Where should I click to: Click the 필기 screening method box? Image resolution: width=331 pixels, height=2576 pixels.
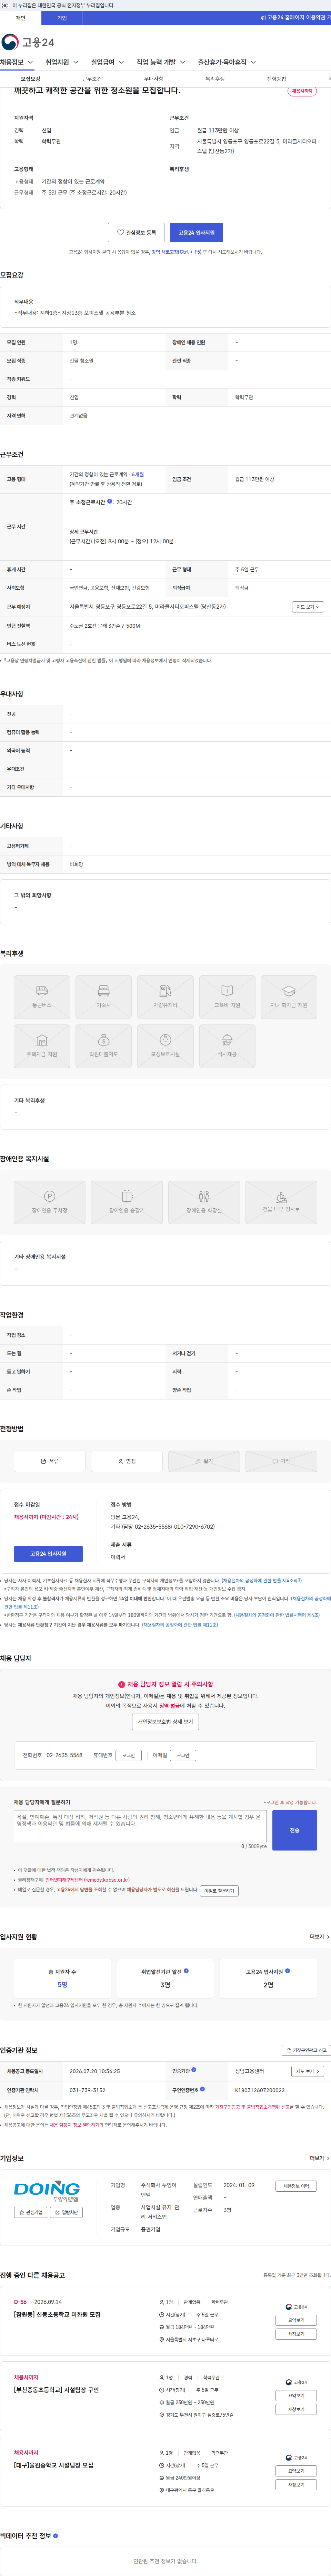204,1461
